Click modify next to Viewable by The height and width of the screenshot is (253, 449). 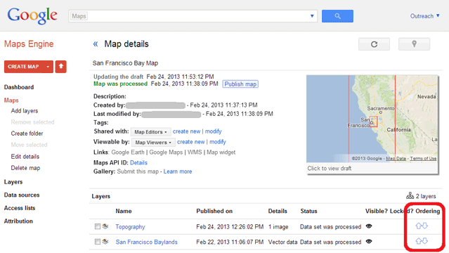pos(218,142)
